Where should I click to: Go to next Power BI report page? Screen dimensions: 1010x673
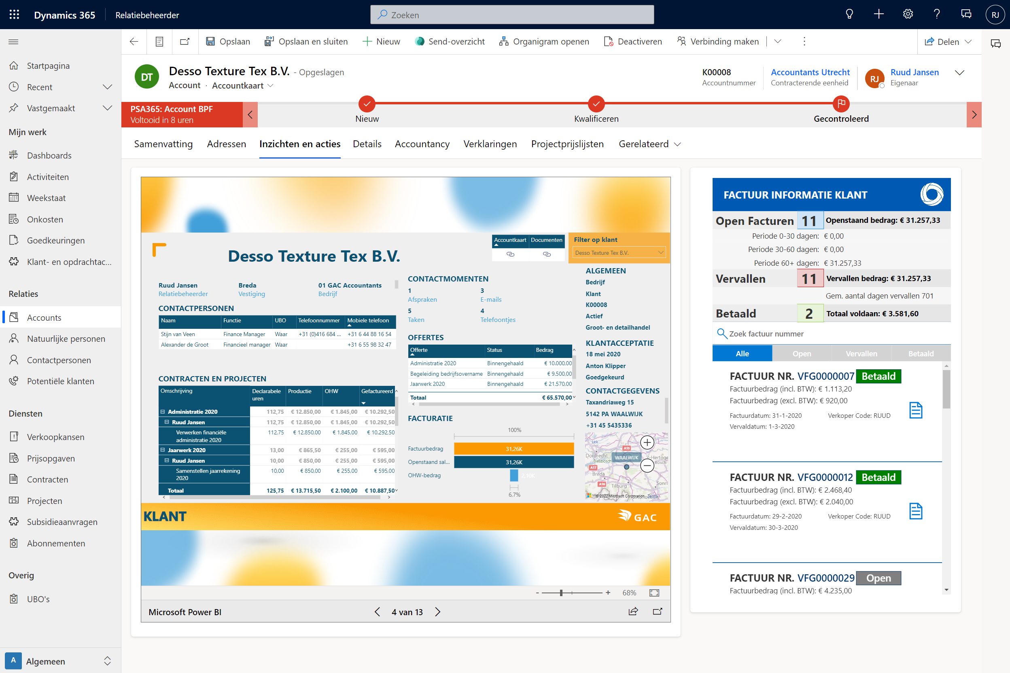click(x=437, y=612)
